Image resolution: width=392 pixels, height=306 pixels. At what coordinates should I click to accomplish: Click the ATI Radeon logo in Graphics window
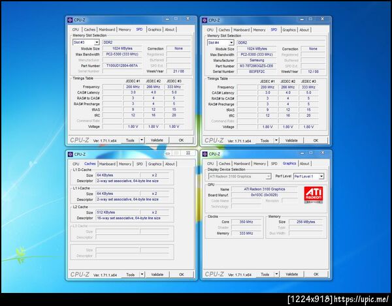coord(313,195)
